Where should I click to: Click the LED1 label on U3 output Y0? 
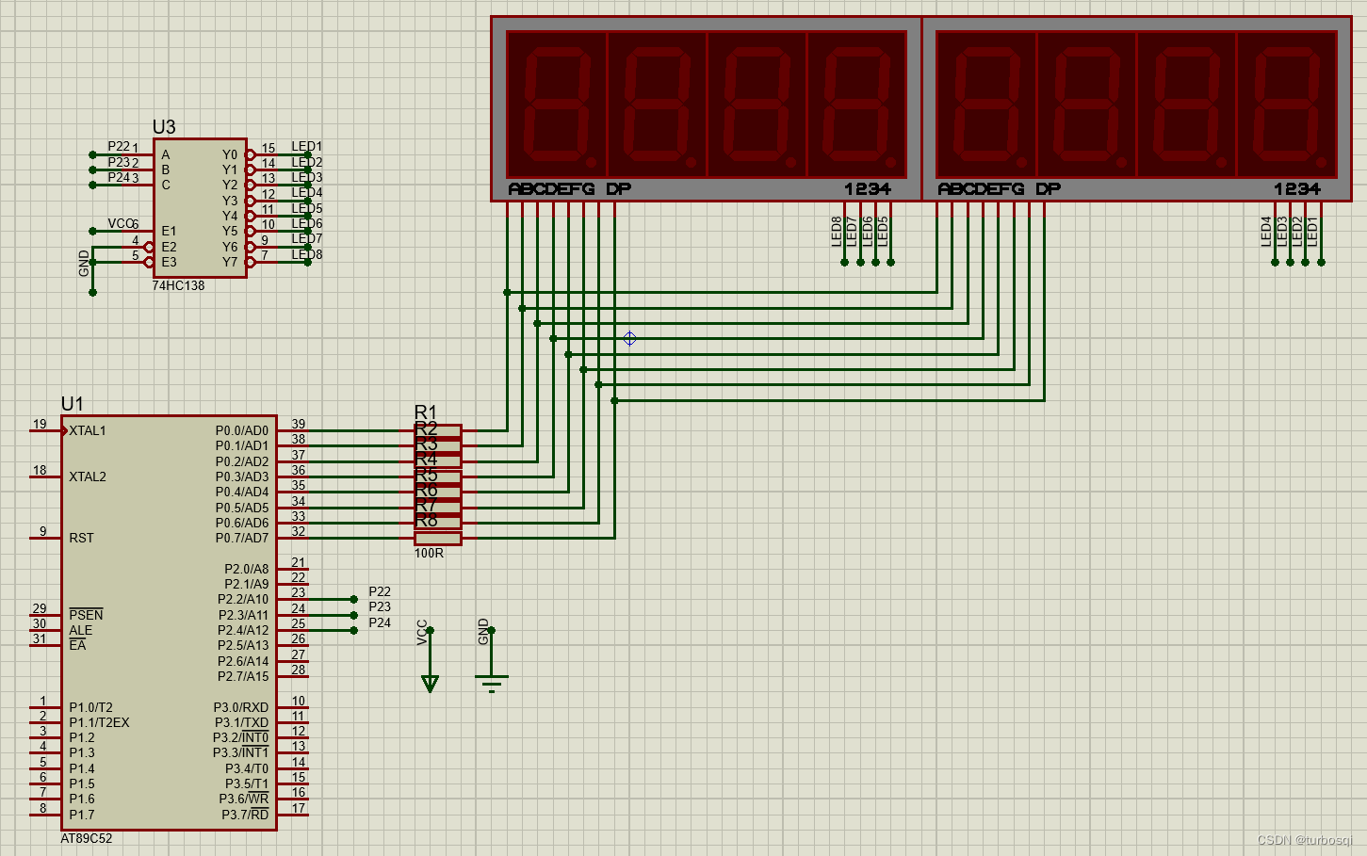[307, 147]
